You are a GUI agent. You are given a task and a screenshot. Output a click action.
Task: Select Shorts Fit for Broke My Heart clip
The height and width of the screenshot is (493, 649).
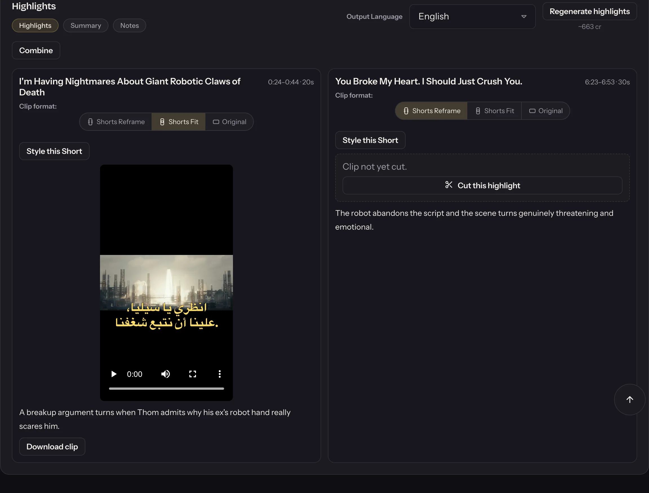(494, 111)
